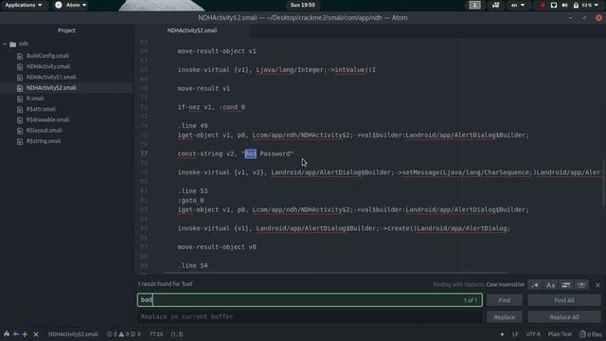This screenshot has width=606, height=341.
Task: Open the Applications menu
Action: [x=24, y=5]
